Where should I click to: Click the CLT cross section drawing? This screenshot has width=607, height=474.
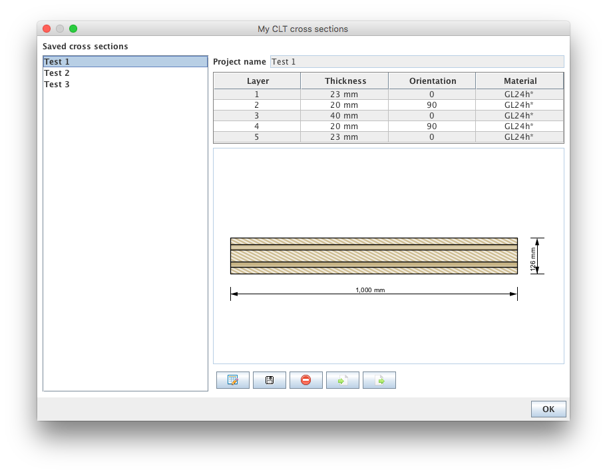pyautogui.click(x=374, y=256)
